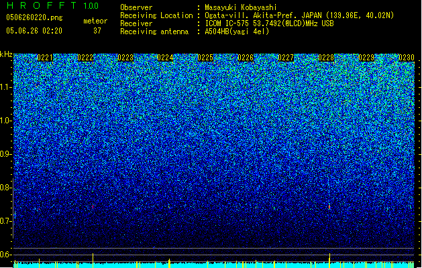Image resolution: width=422 pixels, height=268 pixels.
Task: Click the meteor count 37
Action: [x=97, y=31]
